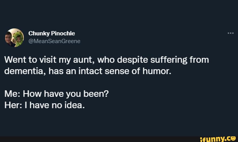
Task: Click the word "Went" starting the tweet
Action: (14, 60)
